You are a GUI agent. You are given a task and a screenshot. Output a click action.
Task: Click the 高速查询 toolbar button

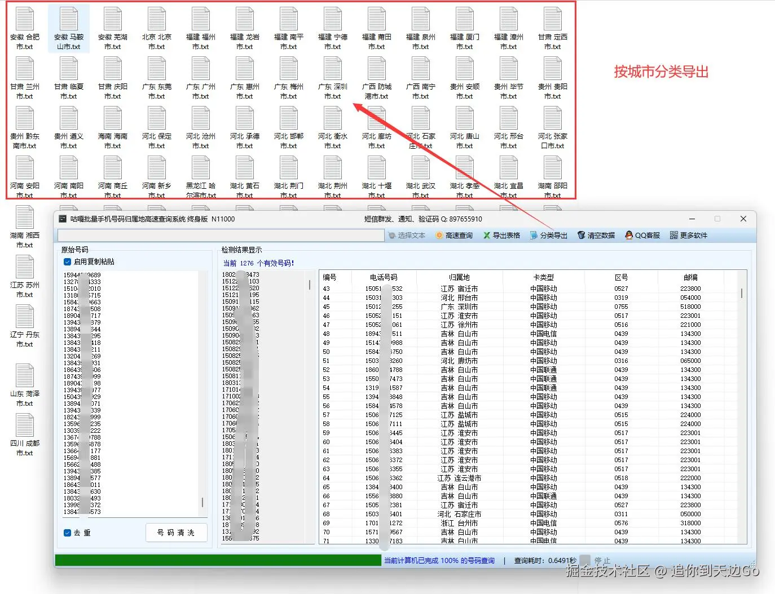[454, 236]
